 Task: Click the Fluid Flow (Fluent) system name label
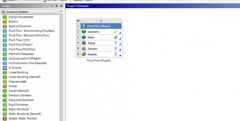(x=99, y=61)
